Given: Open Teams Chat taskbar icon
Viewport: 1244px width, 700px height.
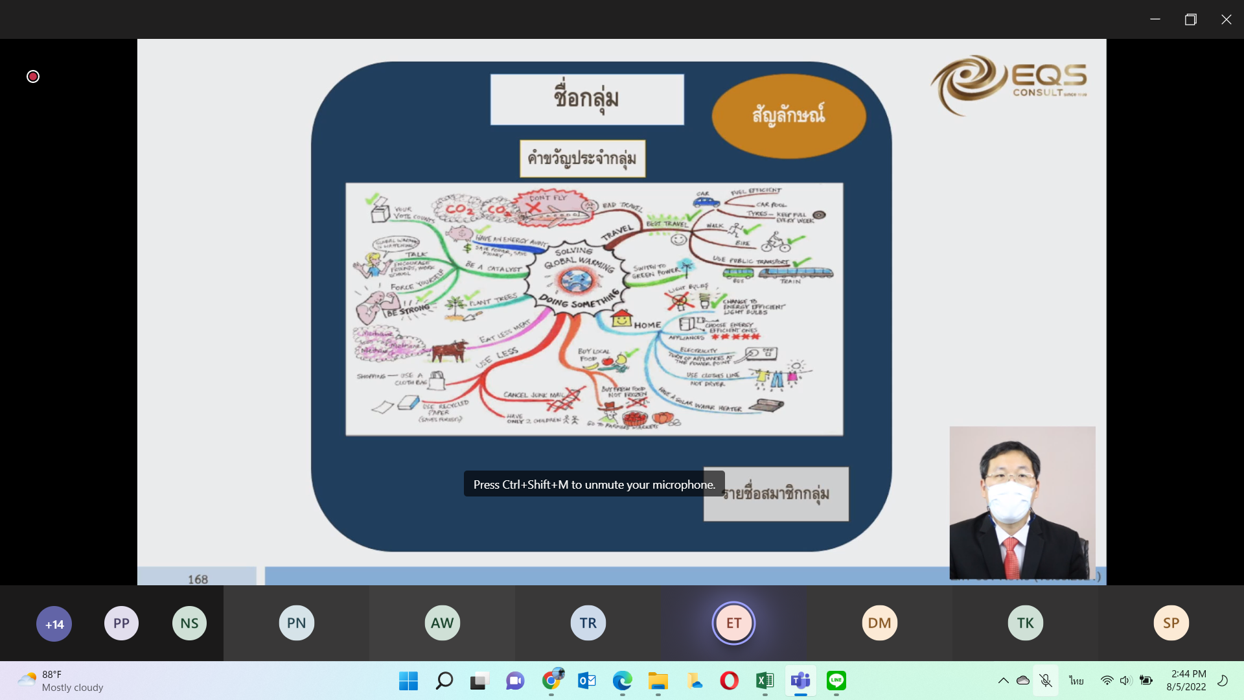Looking at the screenshot, I should click(515, 681).
